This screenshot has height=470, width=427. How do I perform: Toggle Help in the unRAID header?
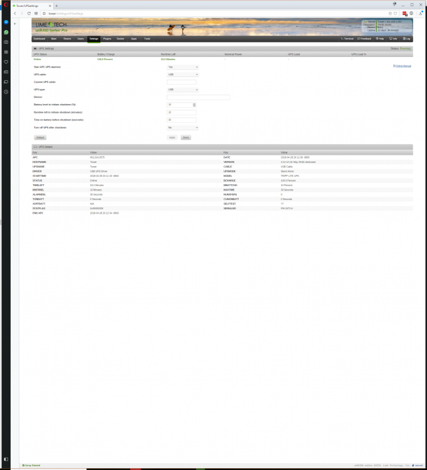379,39
